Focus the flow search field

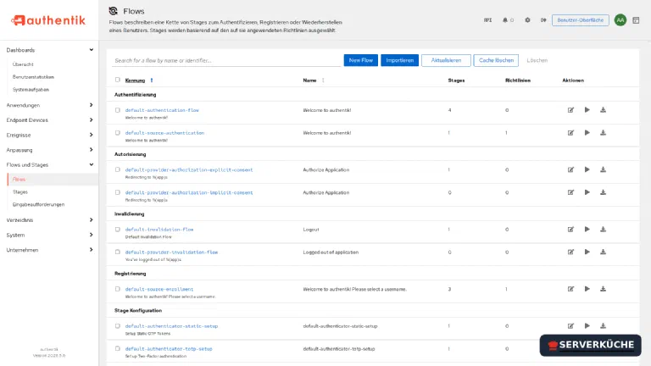pyautogui.click(x=226, y=61)
